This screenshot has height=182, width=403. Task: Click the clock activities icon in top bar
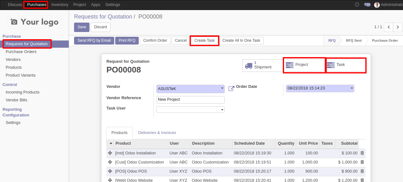click(357, 5)
